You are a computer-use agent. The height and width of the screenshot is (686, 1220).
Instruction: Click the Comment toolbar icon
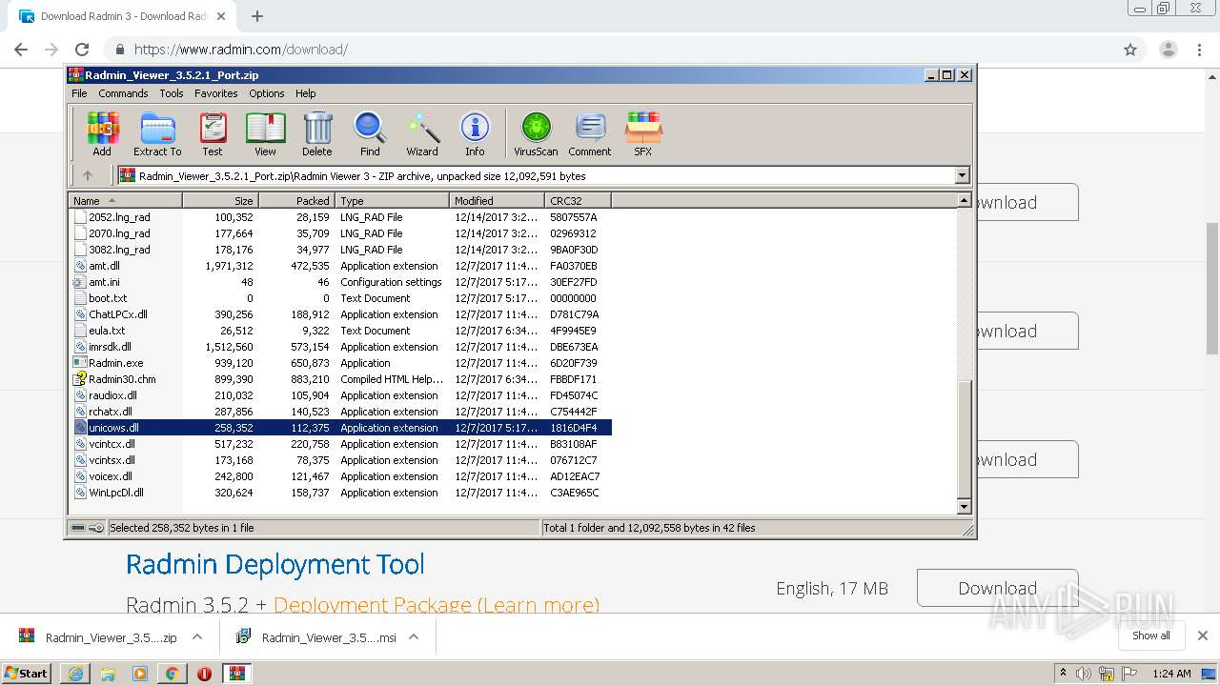590,133
